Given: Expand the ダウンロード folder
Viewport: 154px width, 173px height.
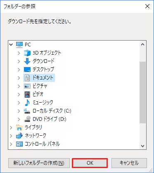Looking at the screenshot, I should pos(19,61).
